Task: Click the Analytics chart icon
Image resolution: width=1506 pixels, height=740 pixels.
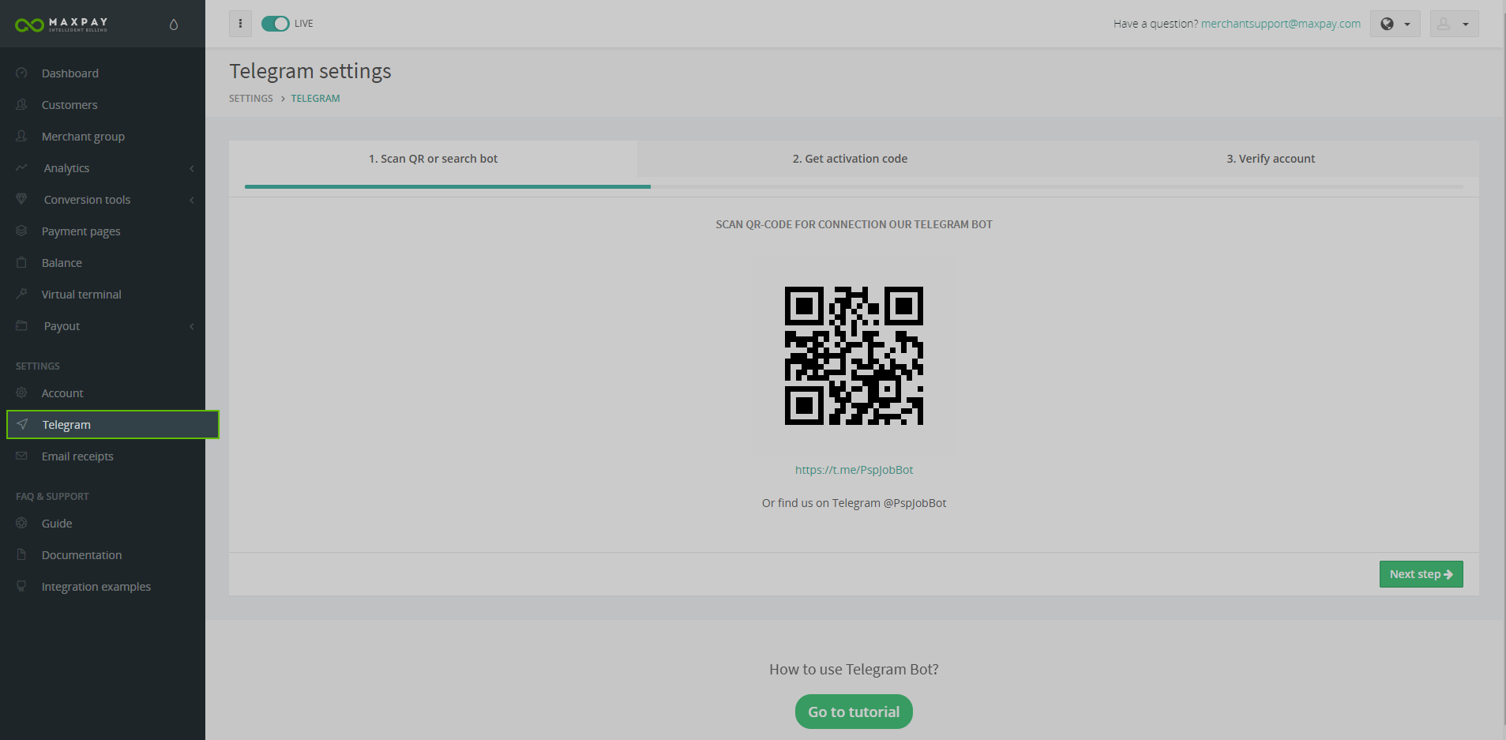Action: tap(21, 167)
